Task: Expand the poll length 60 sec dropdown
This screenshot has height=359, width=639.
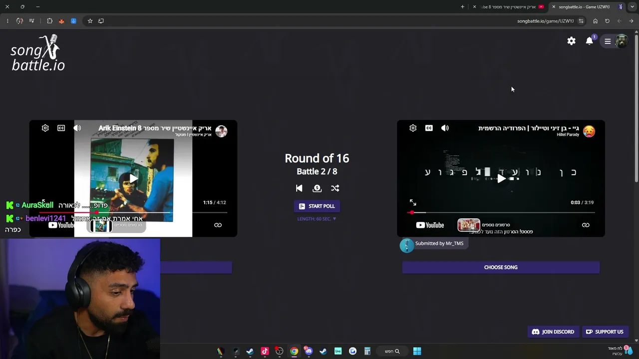Action: click(x=317, y=219)
